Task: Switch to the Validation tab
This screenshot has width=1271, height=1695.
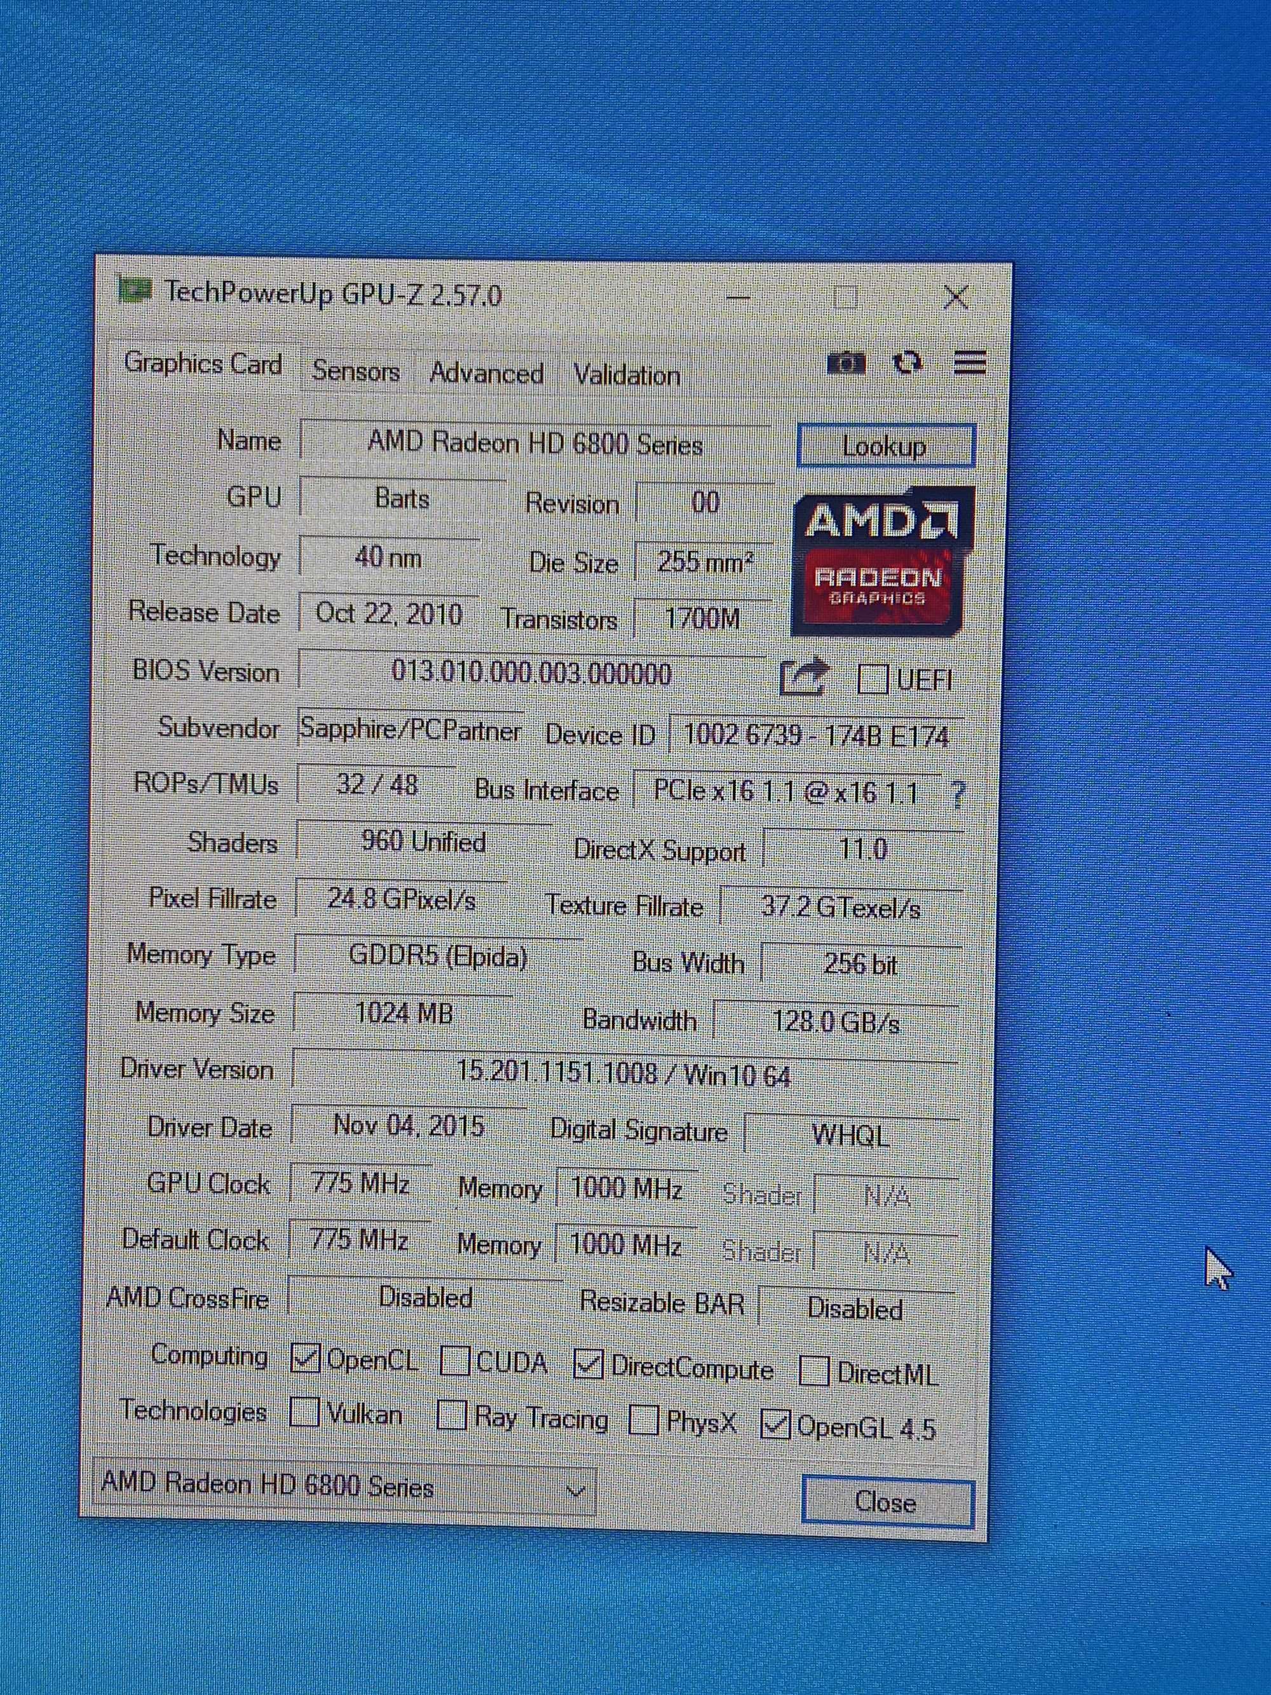Action: [627, 376]
